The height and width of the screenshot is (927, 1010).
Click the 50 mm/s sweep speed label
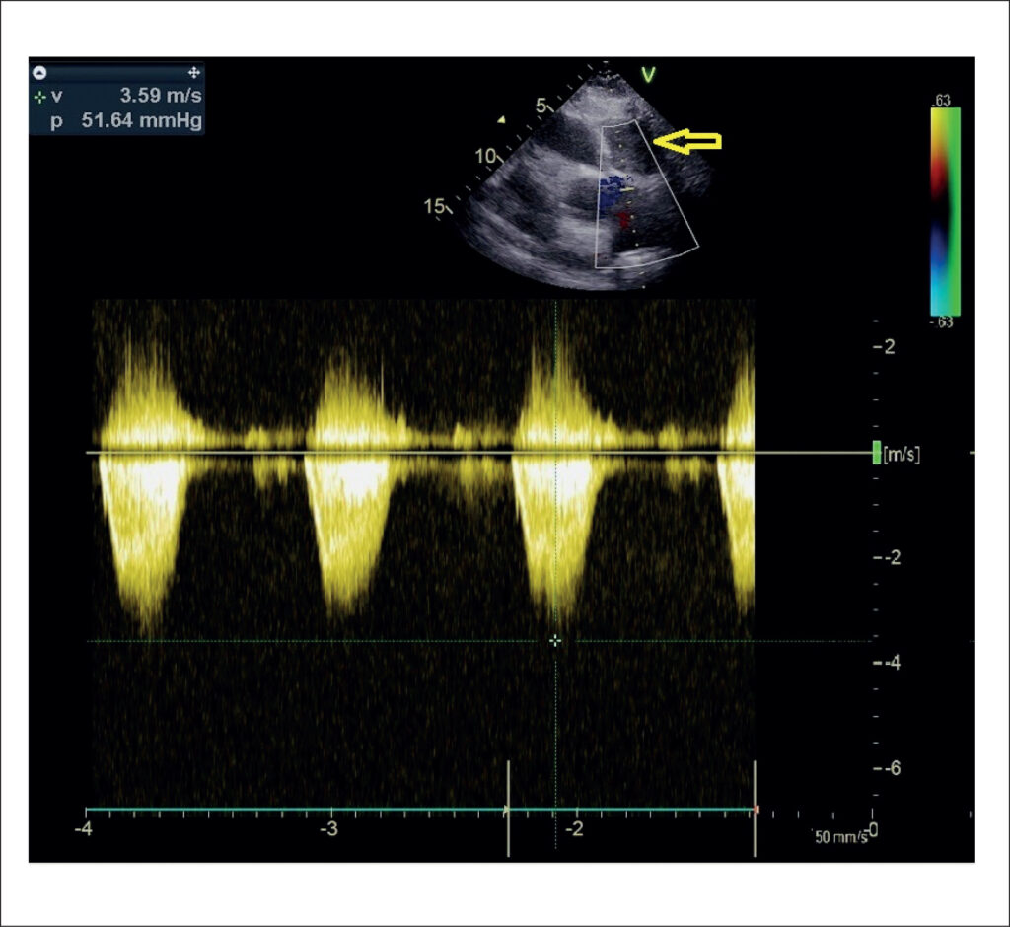coord(840,837)
